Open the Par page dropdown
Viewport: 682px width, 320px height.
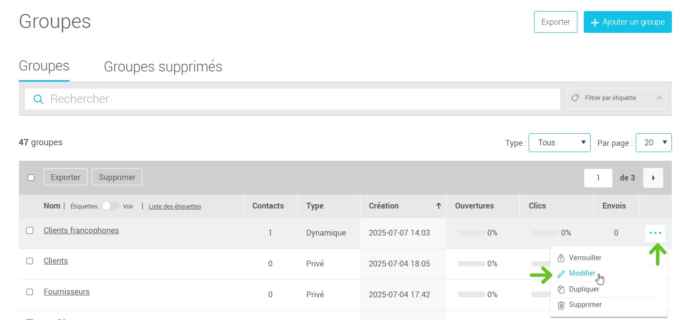pyautogui.click(x=653, y=143)
